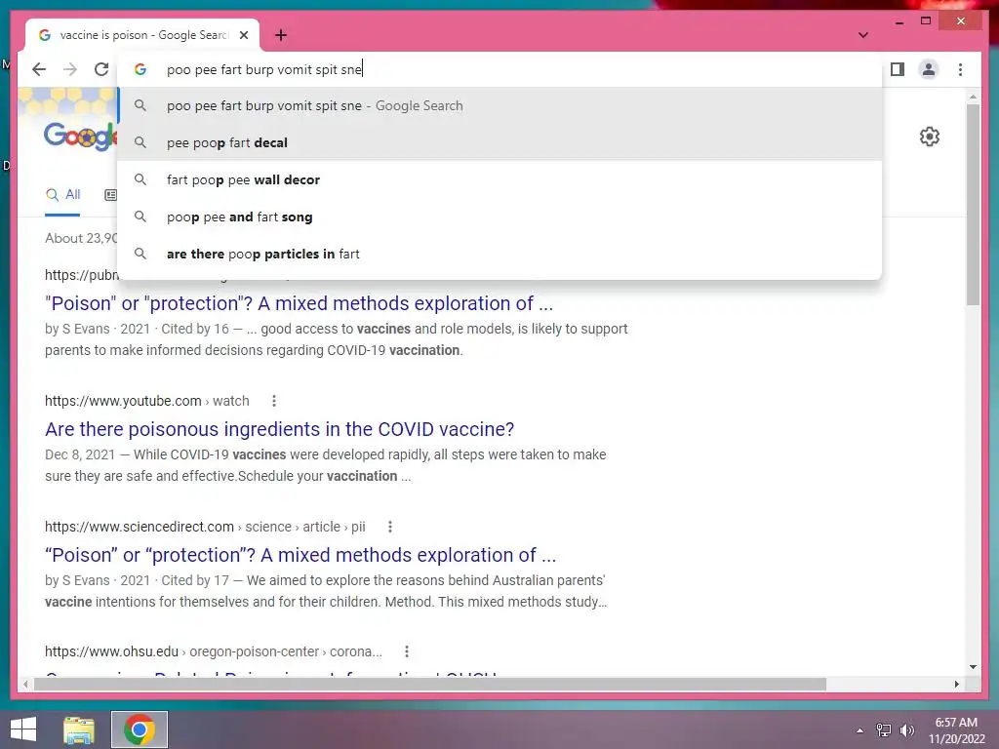Open the Chrome three-dot menu

(x=960, y=69)
